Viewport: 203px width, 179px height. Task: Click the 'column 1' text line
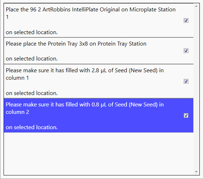click(x=17, y=78)
